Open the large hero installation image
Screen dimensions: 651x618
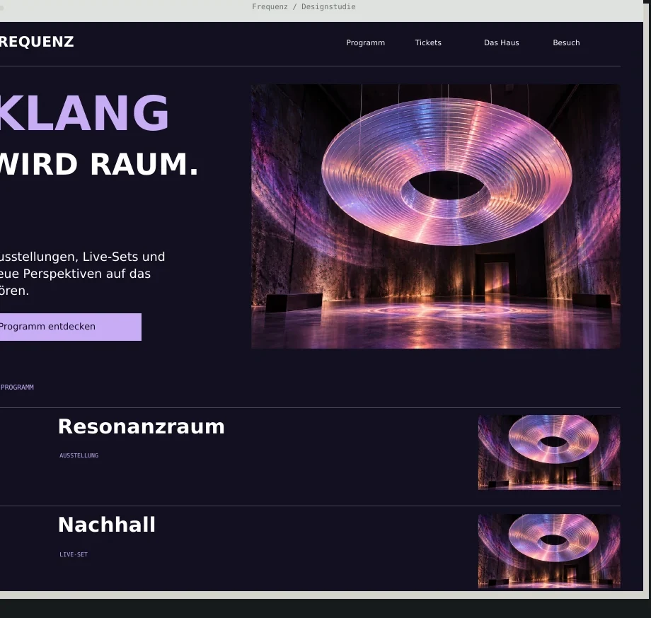[436, 216]
